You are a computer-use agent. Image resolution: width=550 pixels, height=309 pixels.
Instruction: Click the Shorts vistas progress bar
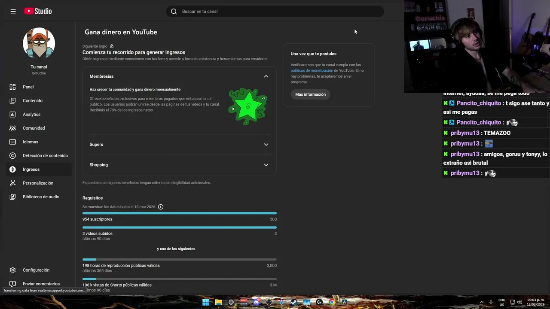tap(180, 279)
